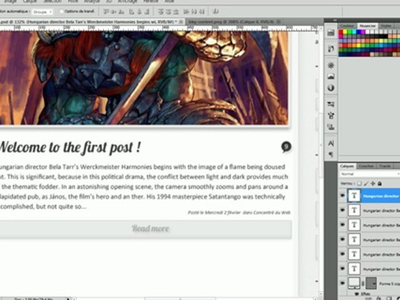Toggle lock transparent pixels in Calques panel
Viewport: 400px width, 300px height.
tap(359, 183)
